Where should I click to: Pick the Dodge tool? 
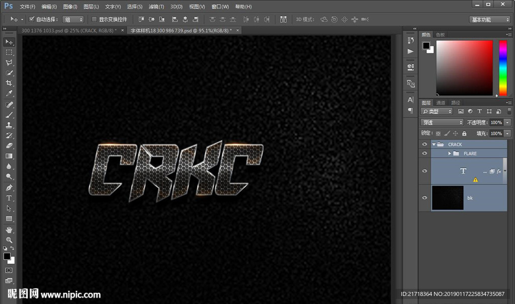tap(9, 176)
